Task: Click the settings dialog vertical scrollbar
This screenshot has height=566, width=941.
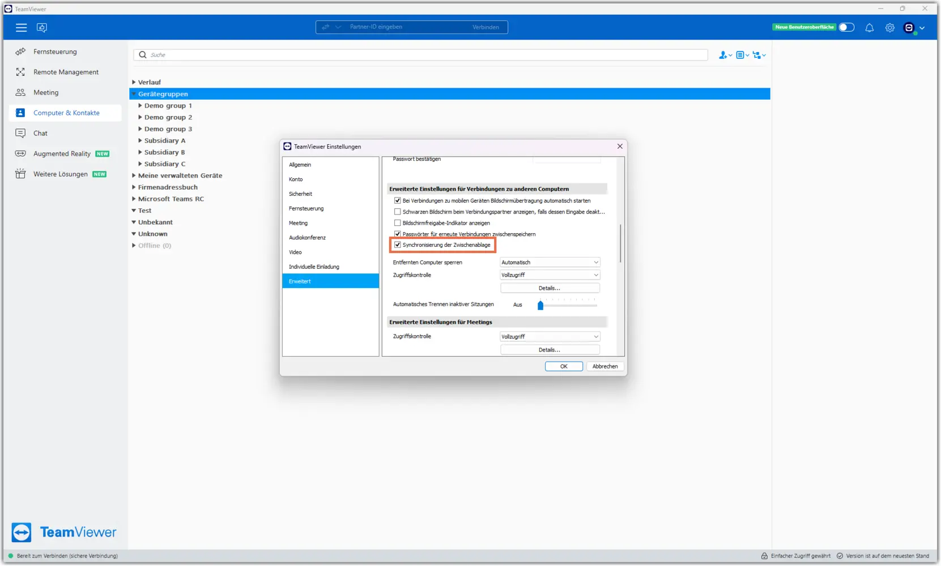Action: pyautogui.click(x=620, y=243)
